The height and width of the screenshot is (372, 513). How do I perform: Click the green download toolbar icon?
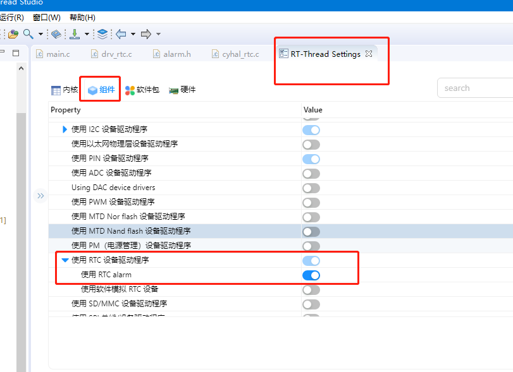(x=75, y=34)
